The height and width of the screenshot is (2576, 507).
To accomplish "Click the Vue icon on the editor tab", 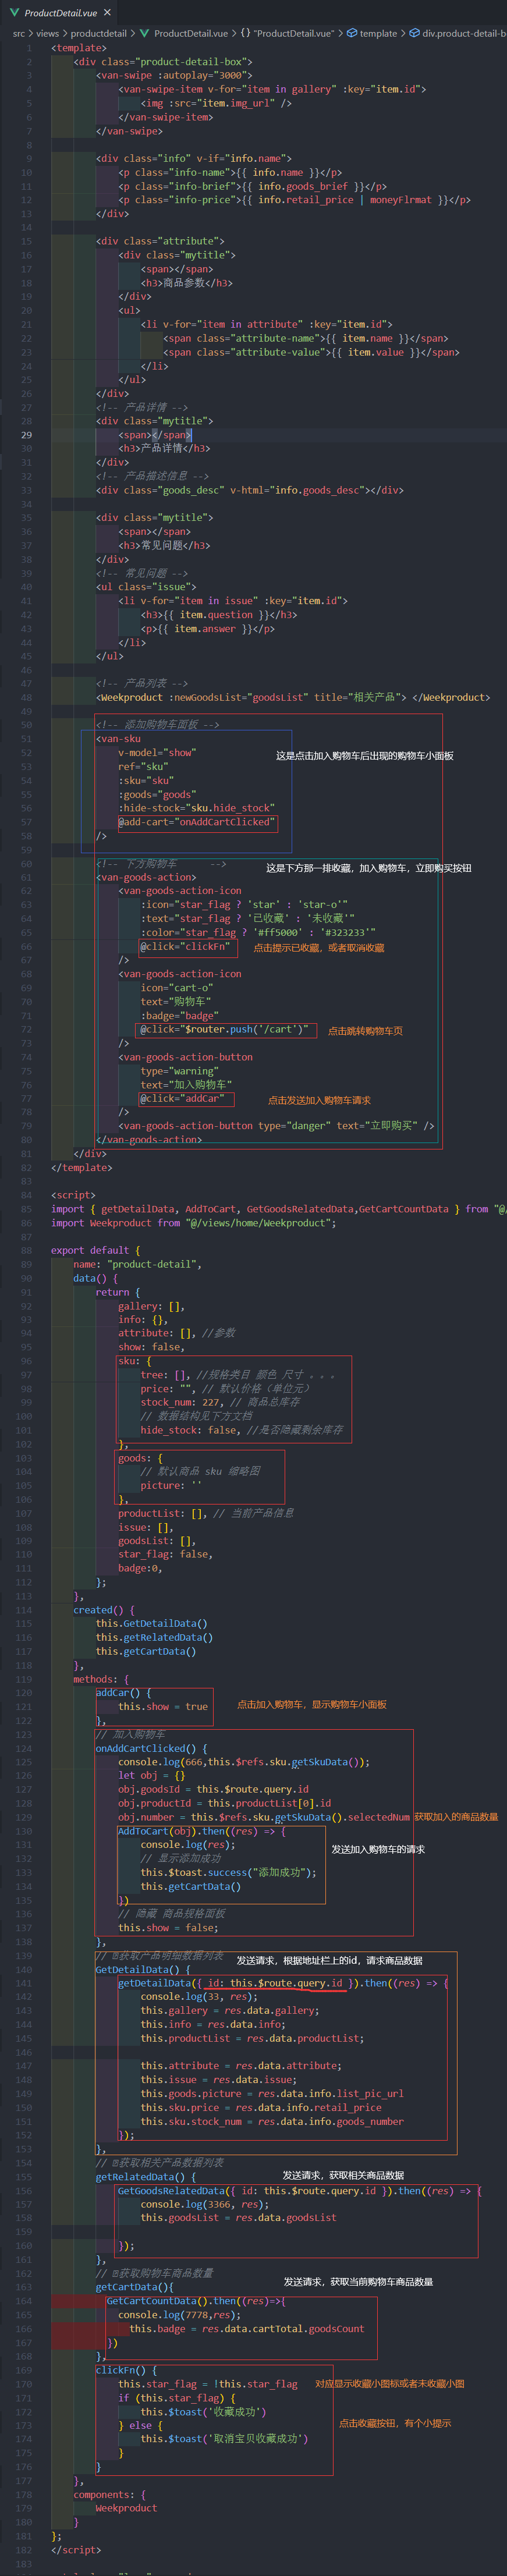I will pyautogui.click(x=14, y=13).
